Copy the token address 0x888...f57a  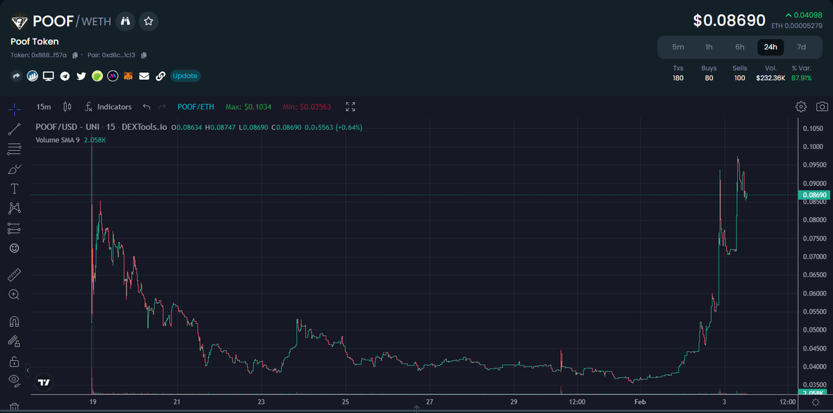(x=75, y=55)
